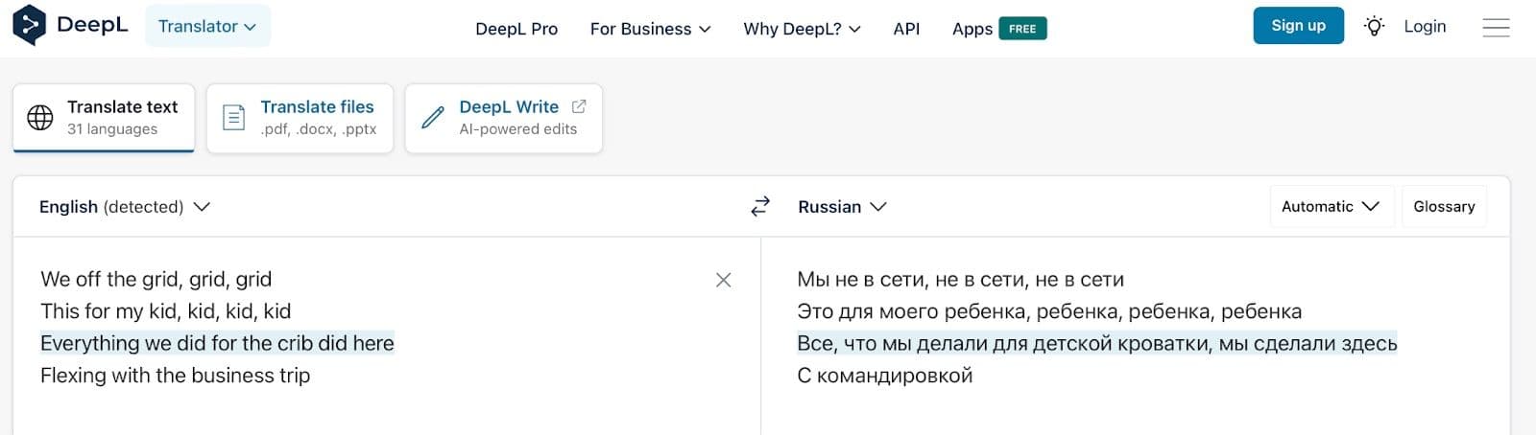
Task: Open the English (detected) source language selector
Action: click(125, 207)
